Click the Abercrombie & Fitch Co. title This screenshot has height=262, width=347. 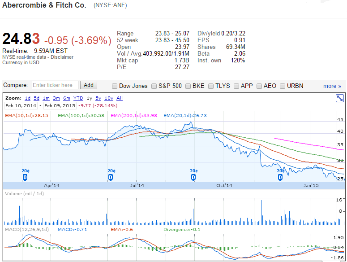pyautogui.click(x=44, y=5)
